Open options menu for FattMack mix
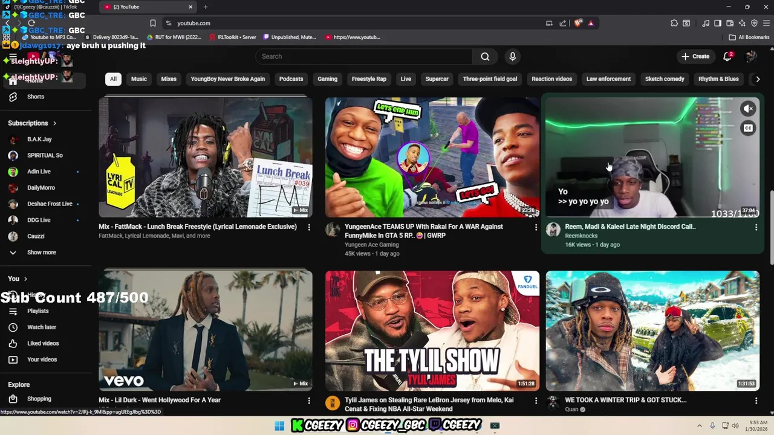Screen dimensions: 774x435 pos(309,227)
